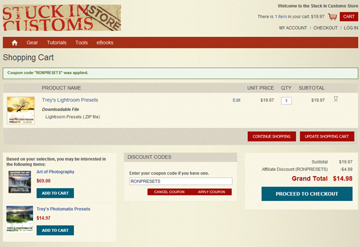Open the '1 item' cart link
Viewport: 360px width, 247px height.
[x=281, y=17]
